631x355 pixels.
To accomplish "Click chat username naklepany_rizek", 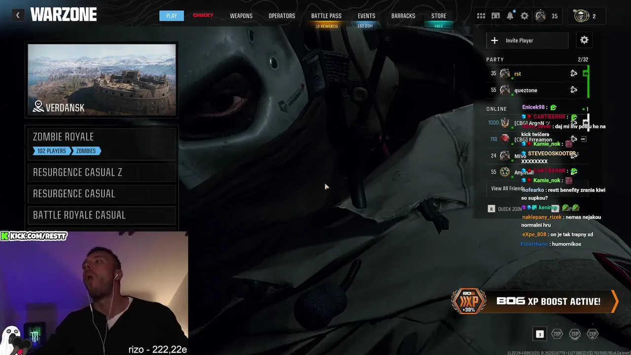I will coord(541,217).
